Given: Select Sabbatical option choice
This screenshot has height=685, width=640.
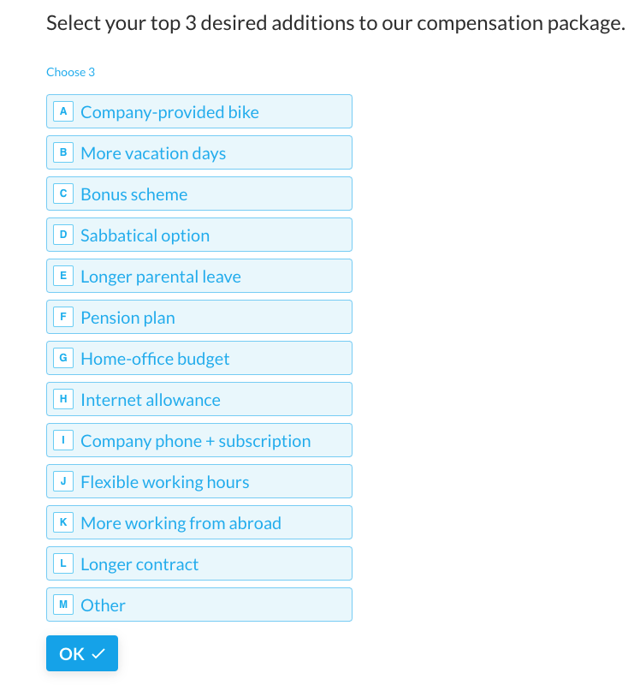Looking at the screenshot, I should click(x=199, y=235).
